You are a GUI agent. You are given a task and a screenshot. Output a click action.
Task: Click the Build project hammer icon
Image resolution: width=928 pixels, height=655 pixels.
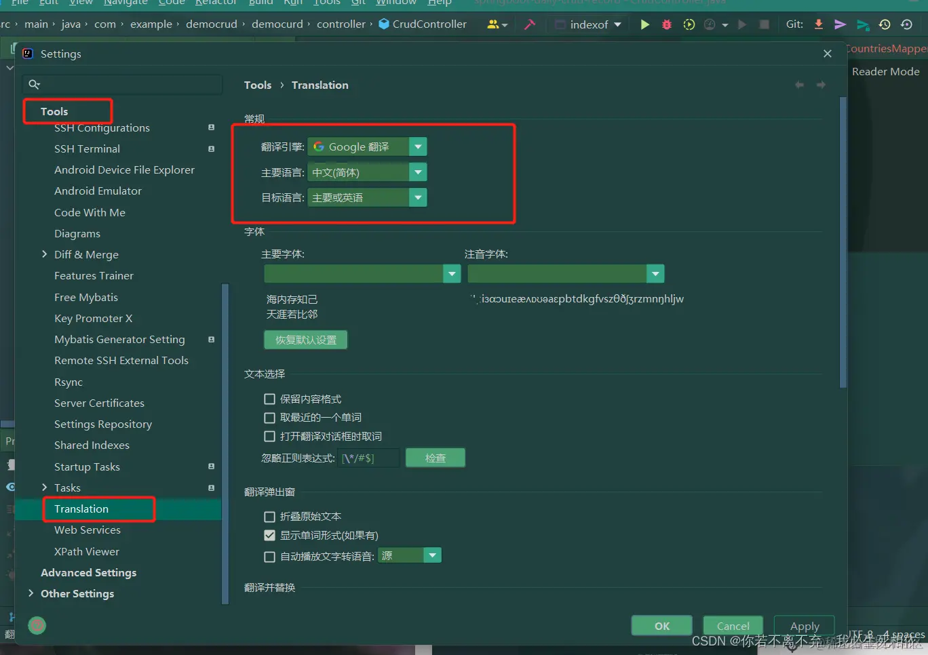[x=529, y=24]
